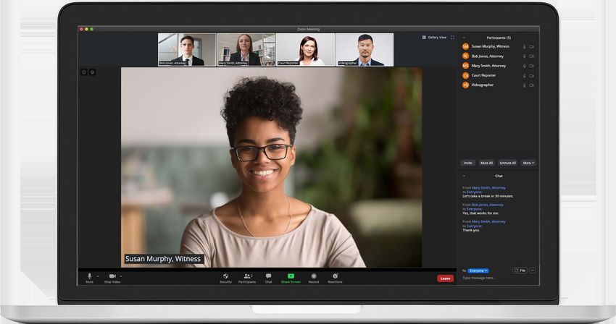Click the macOS yellow minimize dot

86,29
